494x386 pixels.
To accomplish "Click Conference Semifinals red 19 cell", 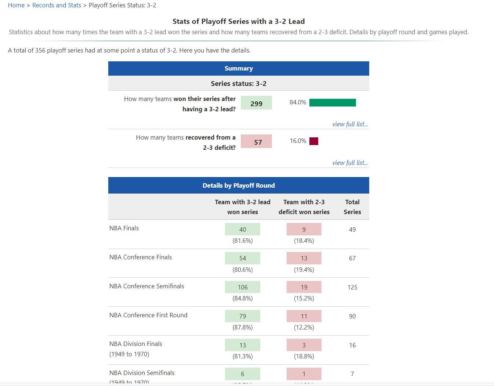I will [304, 287].
